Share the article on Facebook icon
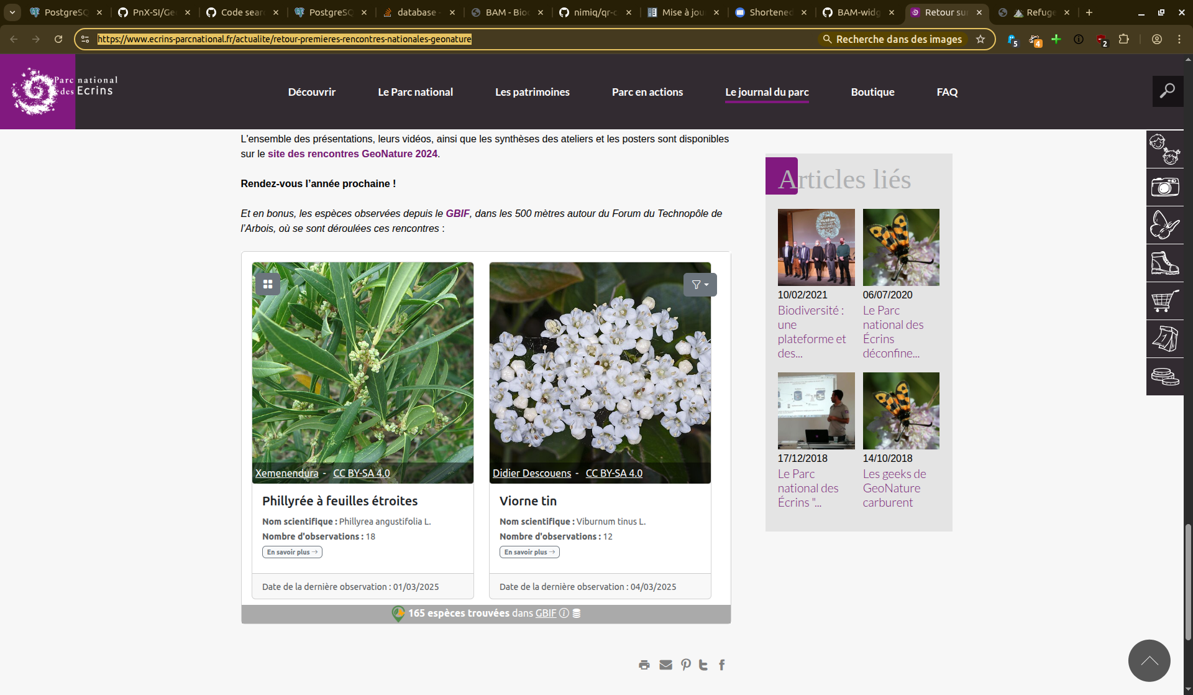The width and height of the screenshot is (1193, 695). (721, 665)
